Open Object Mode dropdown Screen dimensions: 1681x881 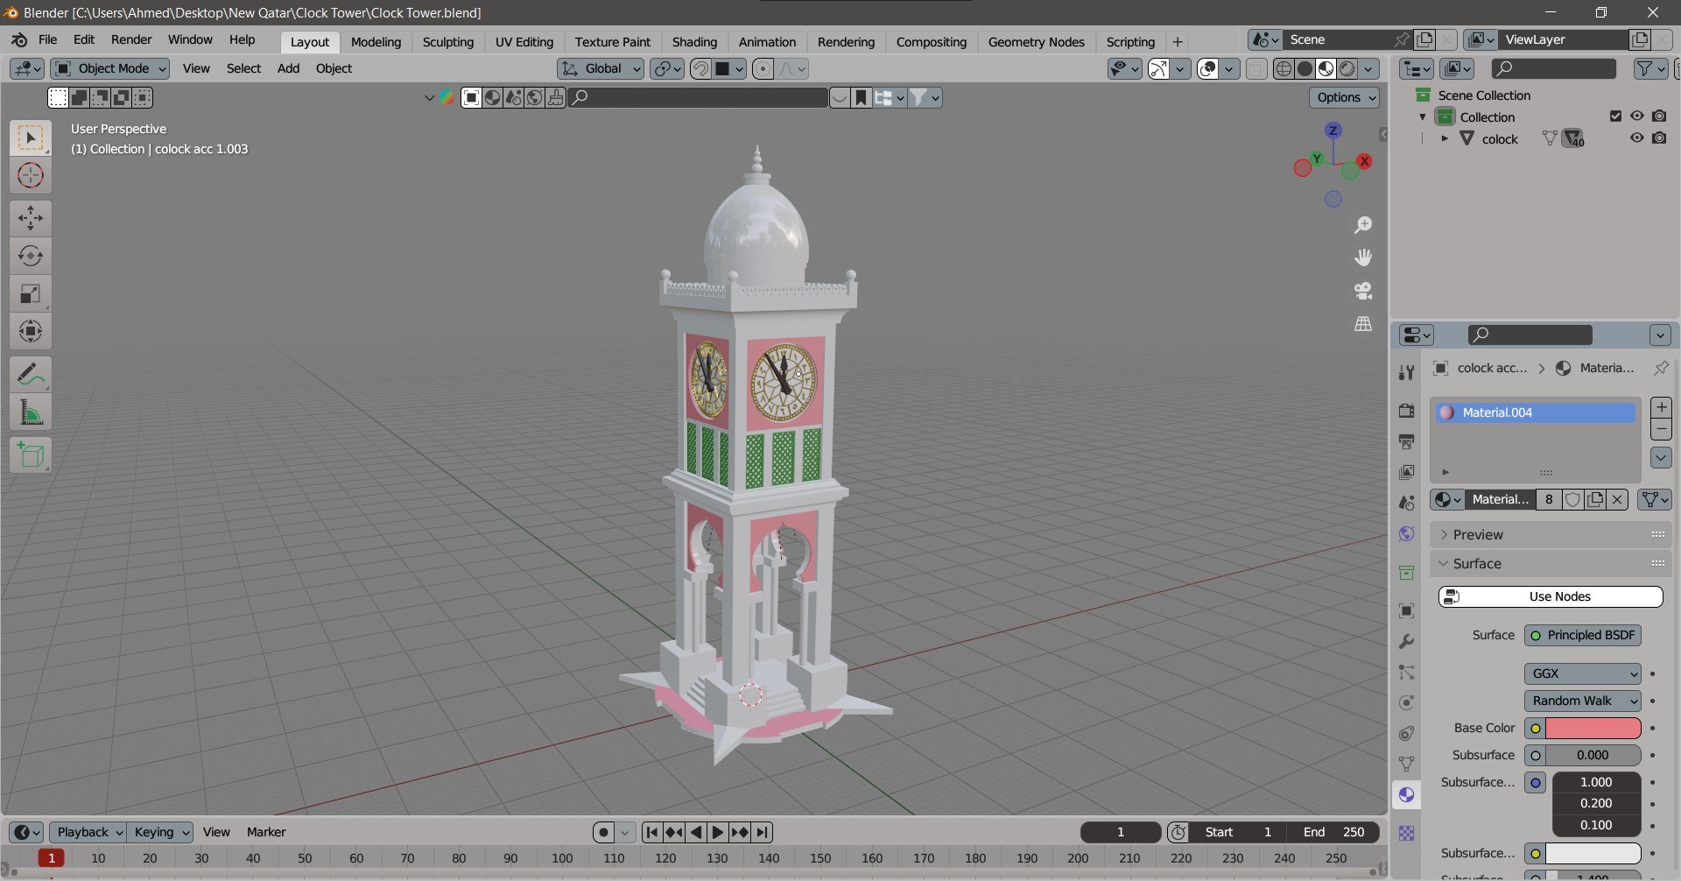tap(110, 68)
